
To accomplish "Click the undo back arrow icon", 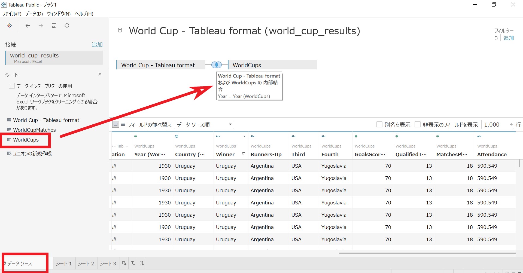I will [x=28, y=25].
